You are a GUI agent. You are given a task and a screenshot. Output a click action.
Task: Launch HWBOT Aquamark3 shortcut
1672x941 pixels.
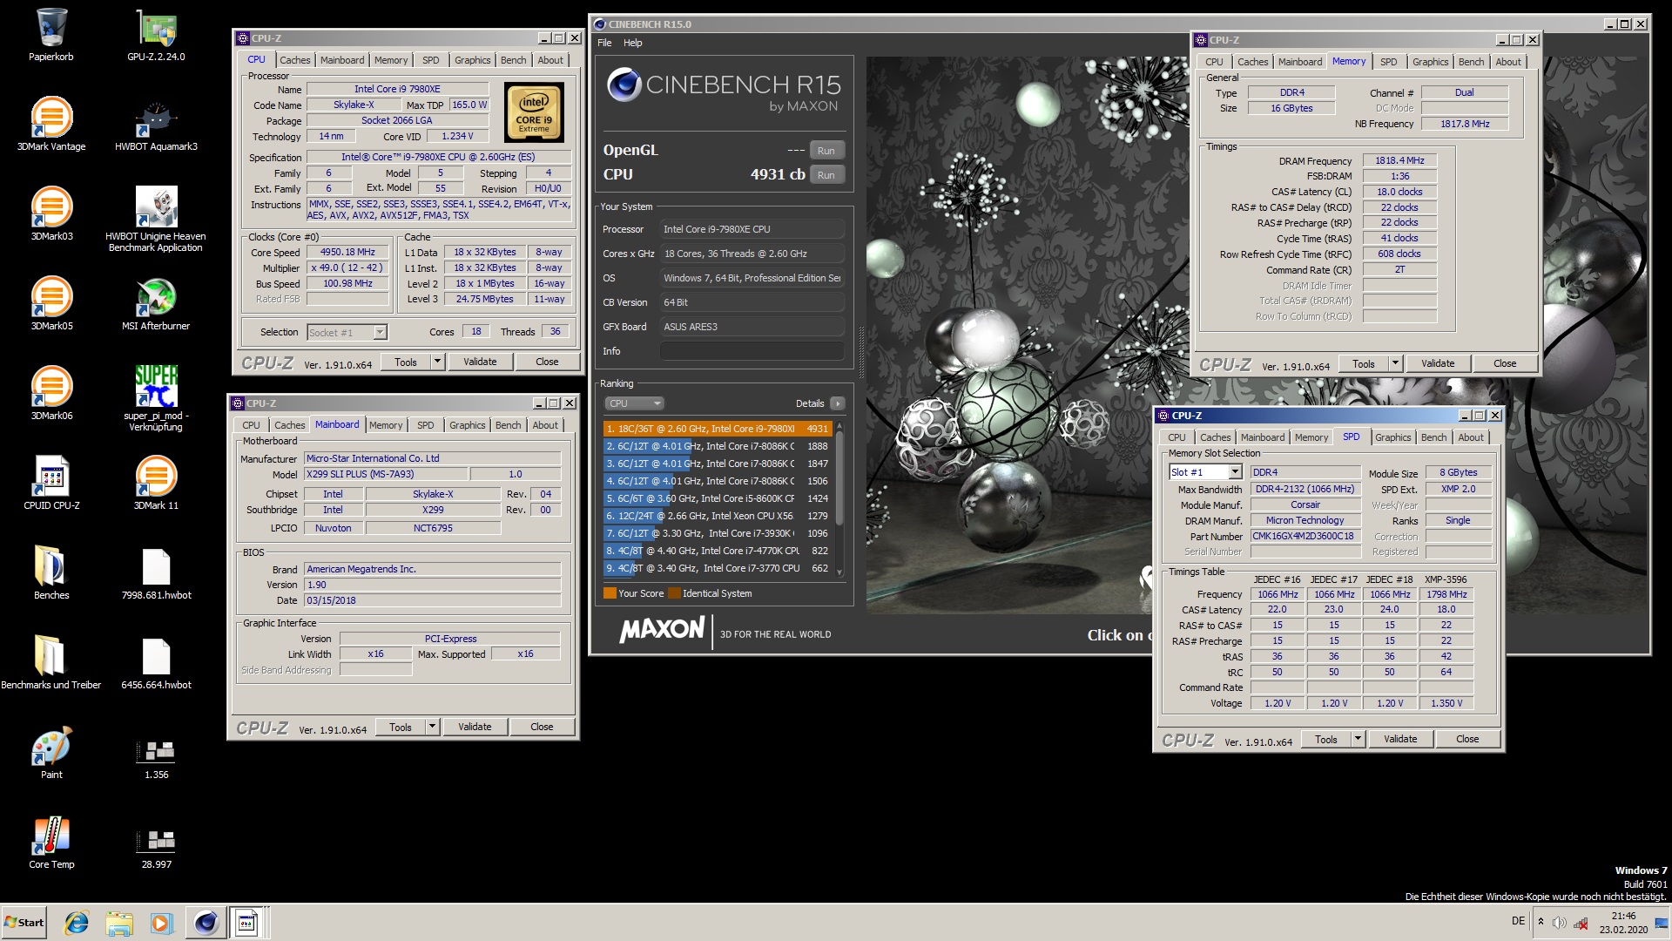156,125
